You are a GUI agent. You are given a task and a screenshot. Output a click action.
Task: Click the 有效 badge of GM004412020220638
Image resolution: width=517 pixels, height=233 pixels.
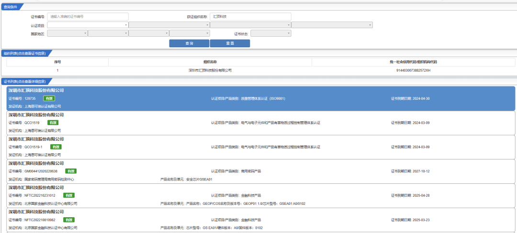(x=70, y=171)
